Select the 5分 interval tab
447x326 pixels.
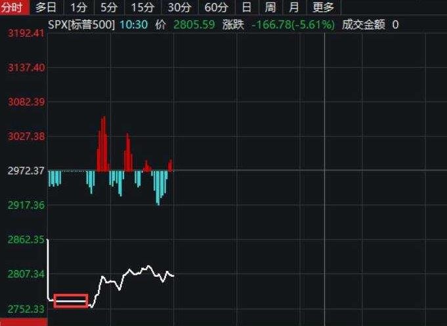click(108, 8)
